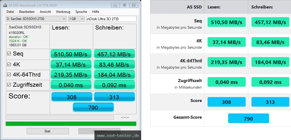The height and width of the screenshot is (140, 291).
Task: Click 4K-64Thrd read result 219,35 MB/s in app
Action: point(71,75)
